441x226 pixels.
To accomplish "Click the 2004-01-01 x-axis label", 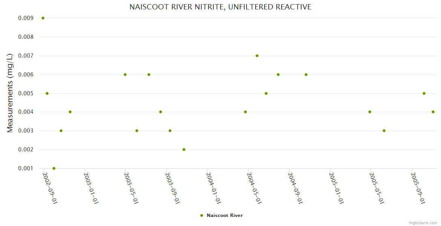I will click(x=214, y=188).
